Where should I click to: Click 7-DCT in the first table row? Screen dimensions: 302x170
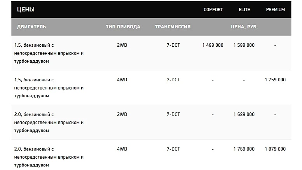(x=173, y=45)
